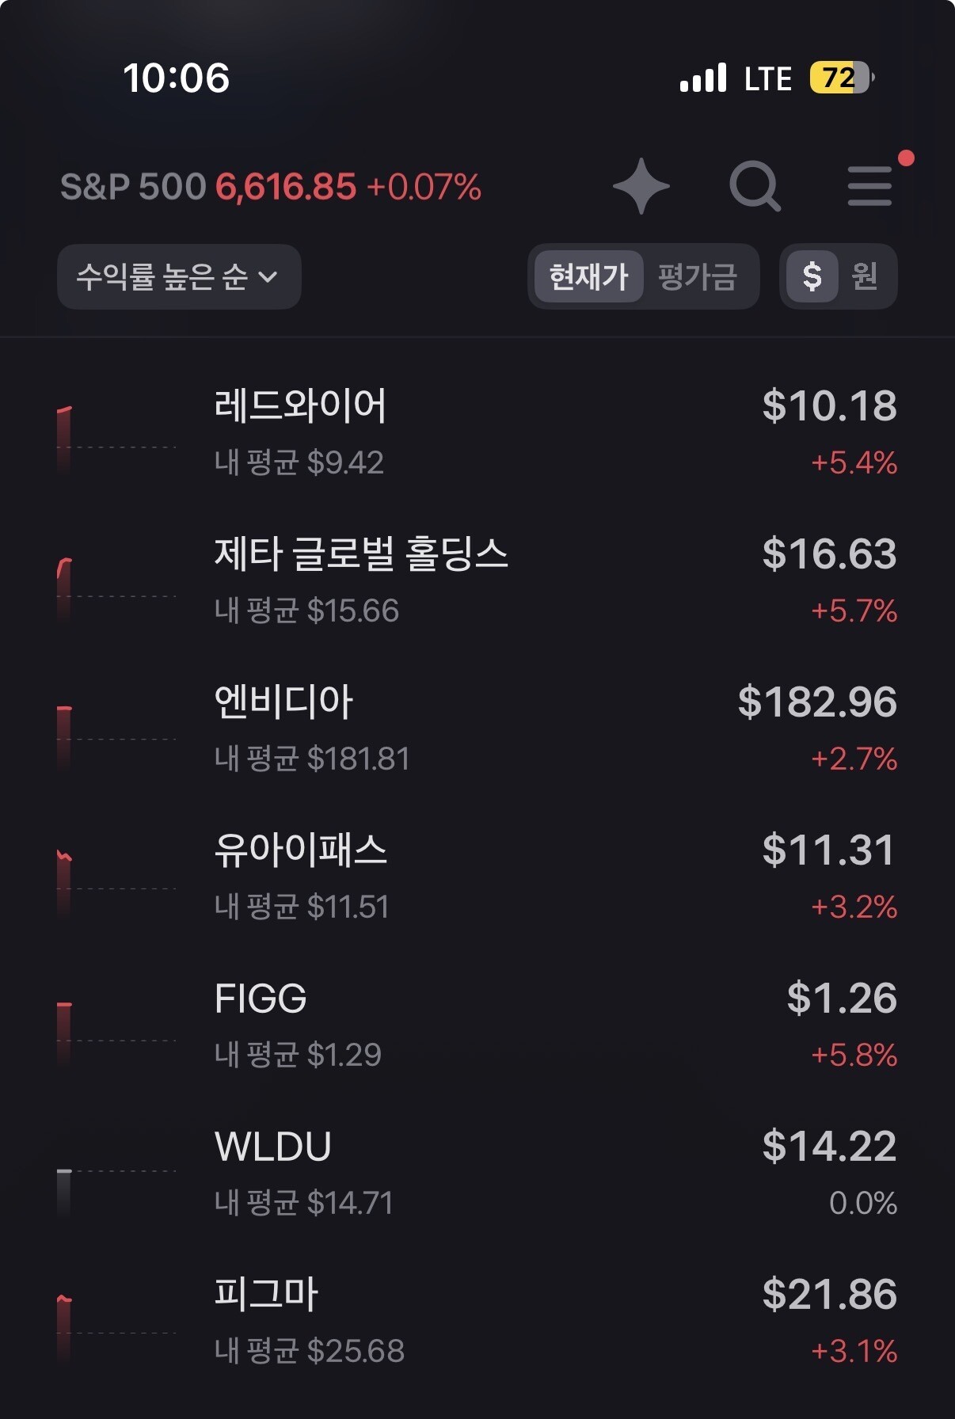Open the hamburger menu icon

tap(869, 187)
